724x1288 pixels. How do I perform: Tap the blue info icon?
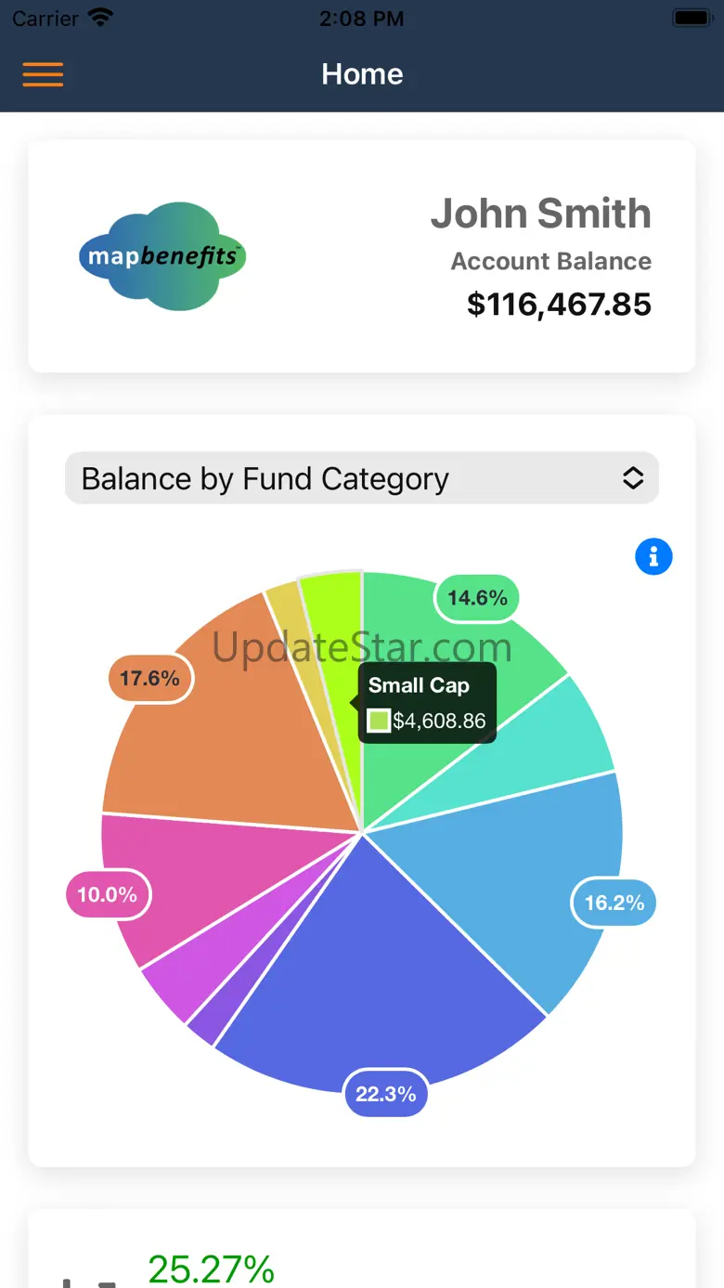click(653, 557)
